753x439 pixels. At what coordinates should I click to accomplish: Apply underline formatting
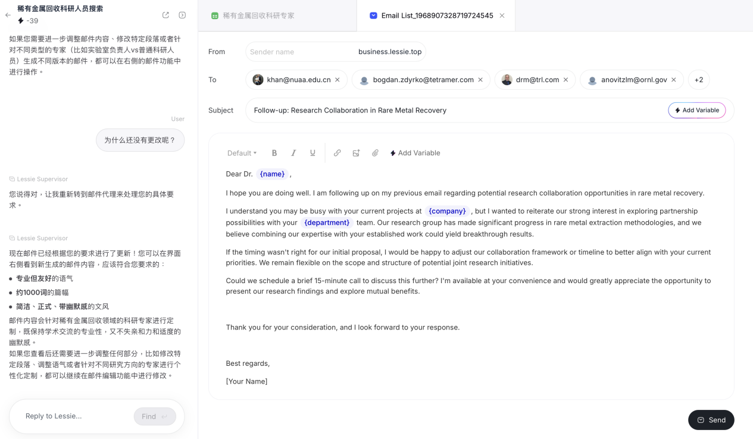coord(313,153)
